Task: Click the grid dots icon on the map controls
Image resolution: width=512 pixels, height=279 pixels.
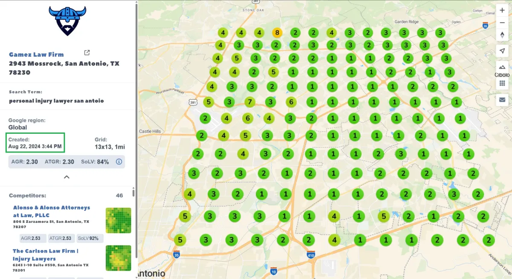Action: click(502, 83)
